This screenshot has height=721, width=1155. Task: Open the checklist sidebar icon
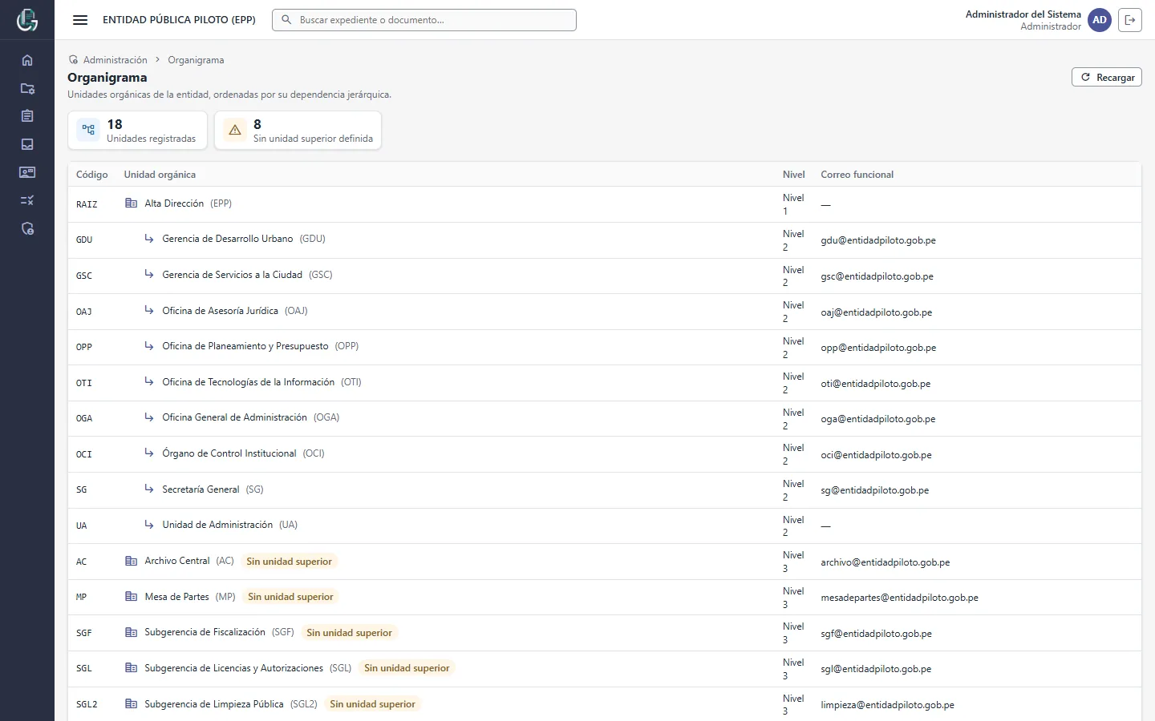pos(27,200)
